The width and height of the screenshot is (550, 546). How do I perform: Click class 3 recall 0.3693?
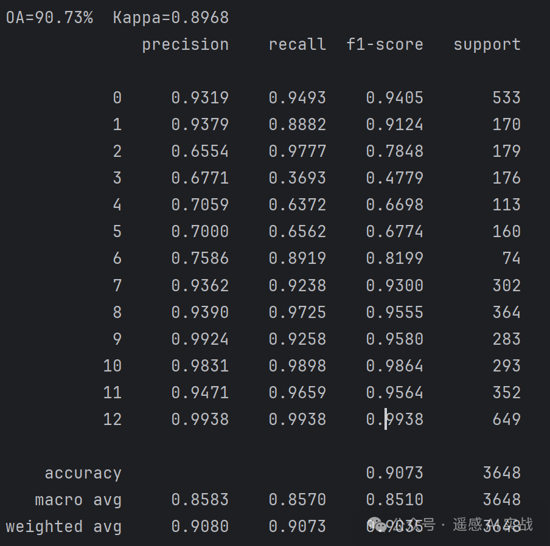[298, 178]
